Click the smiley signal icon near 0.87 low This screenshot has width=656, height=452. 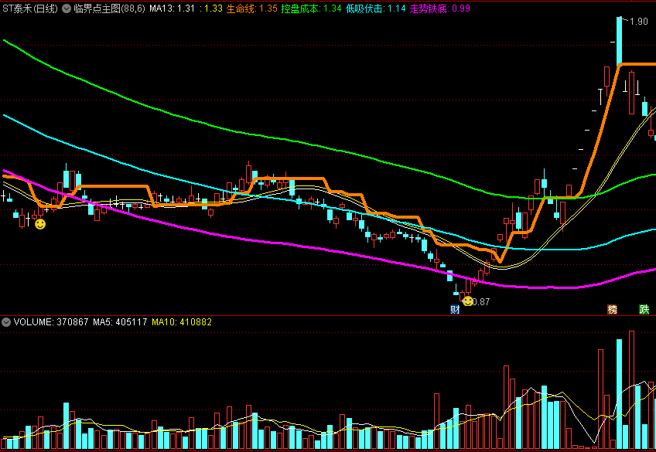(x=468, y=301)
